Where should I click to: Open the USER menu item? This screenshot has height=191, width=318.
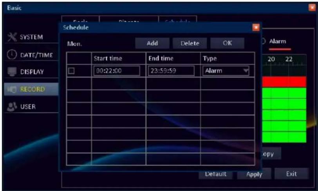pos(31,106)
